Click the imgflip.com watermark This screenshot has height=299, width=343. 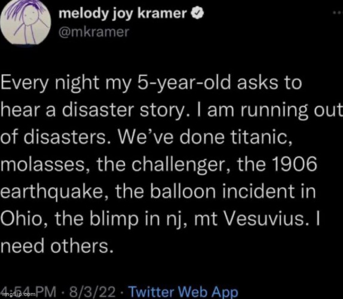click(x=18, y=294)
